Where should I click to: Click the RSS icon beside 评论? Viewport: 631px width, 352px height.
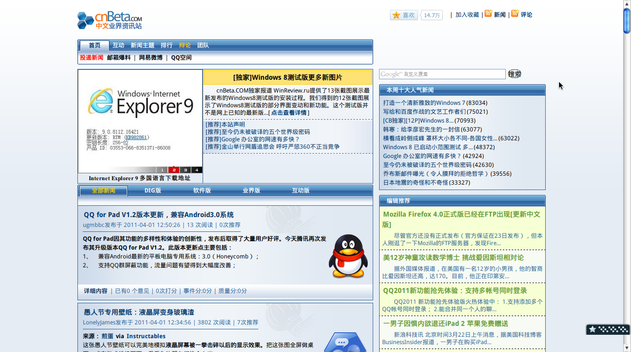click(515, 14)
